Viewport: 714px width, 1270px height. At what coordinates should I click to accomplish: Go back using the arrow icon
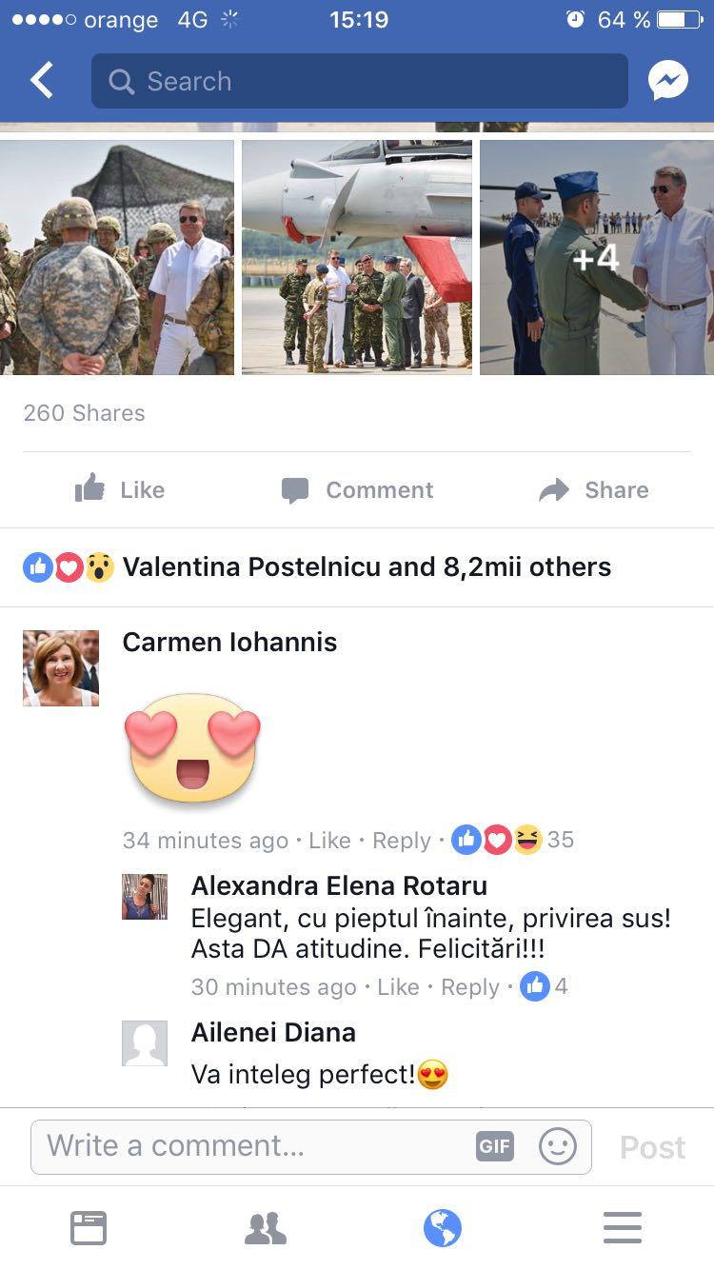click(42, 81)
